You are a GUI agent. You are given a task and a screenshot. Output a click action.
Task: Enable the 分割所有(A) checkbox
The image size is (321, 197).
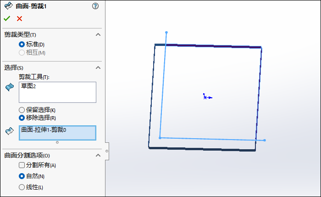(x=22, y=165)
